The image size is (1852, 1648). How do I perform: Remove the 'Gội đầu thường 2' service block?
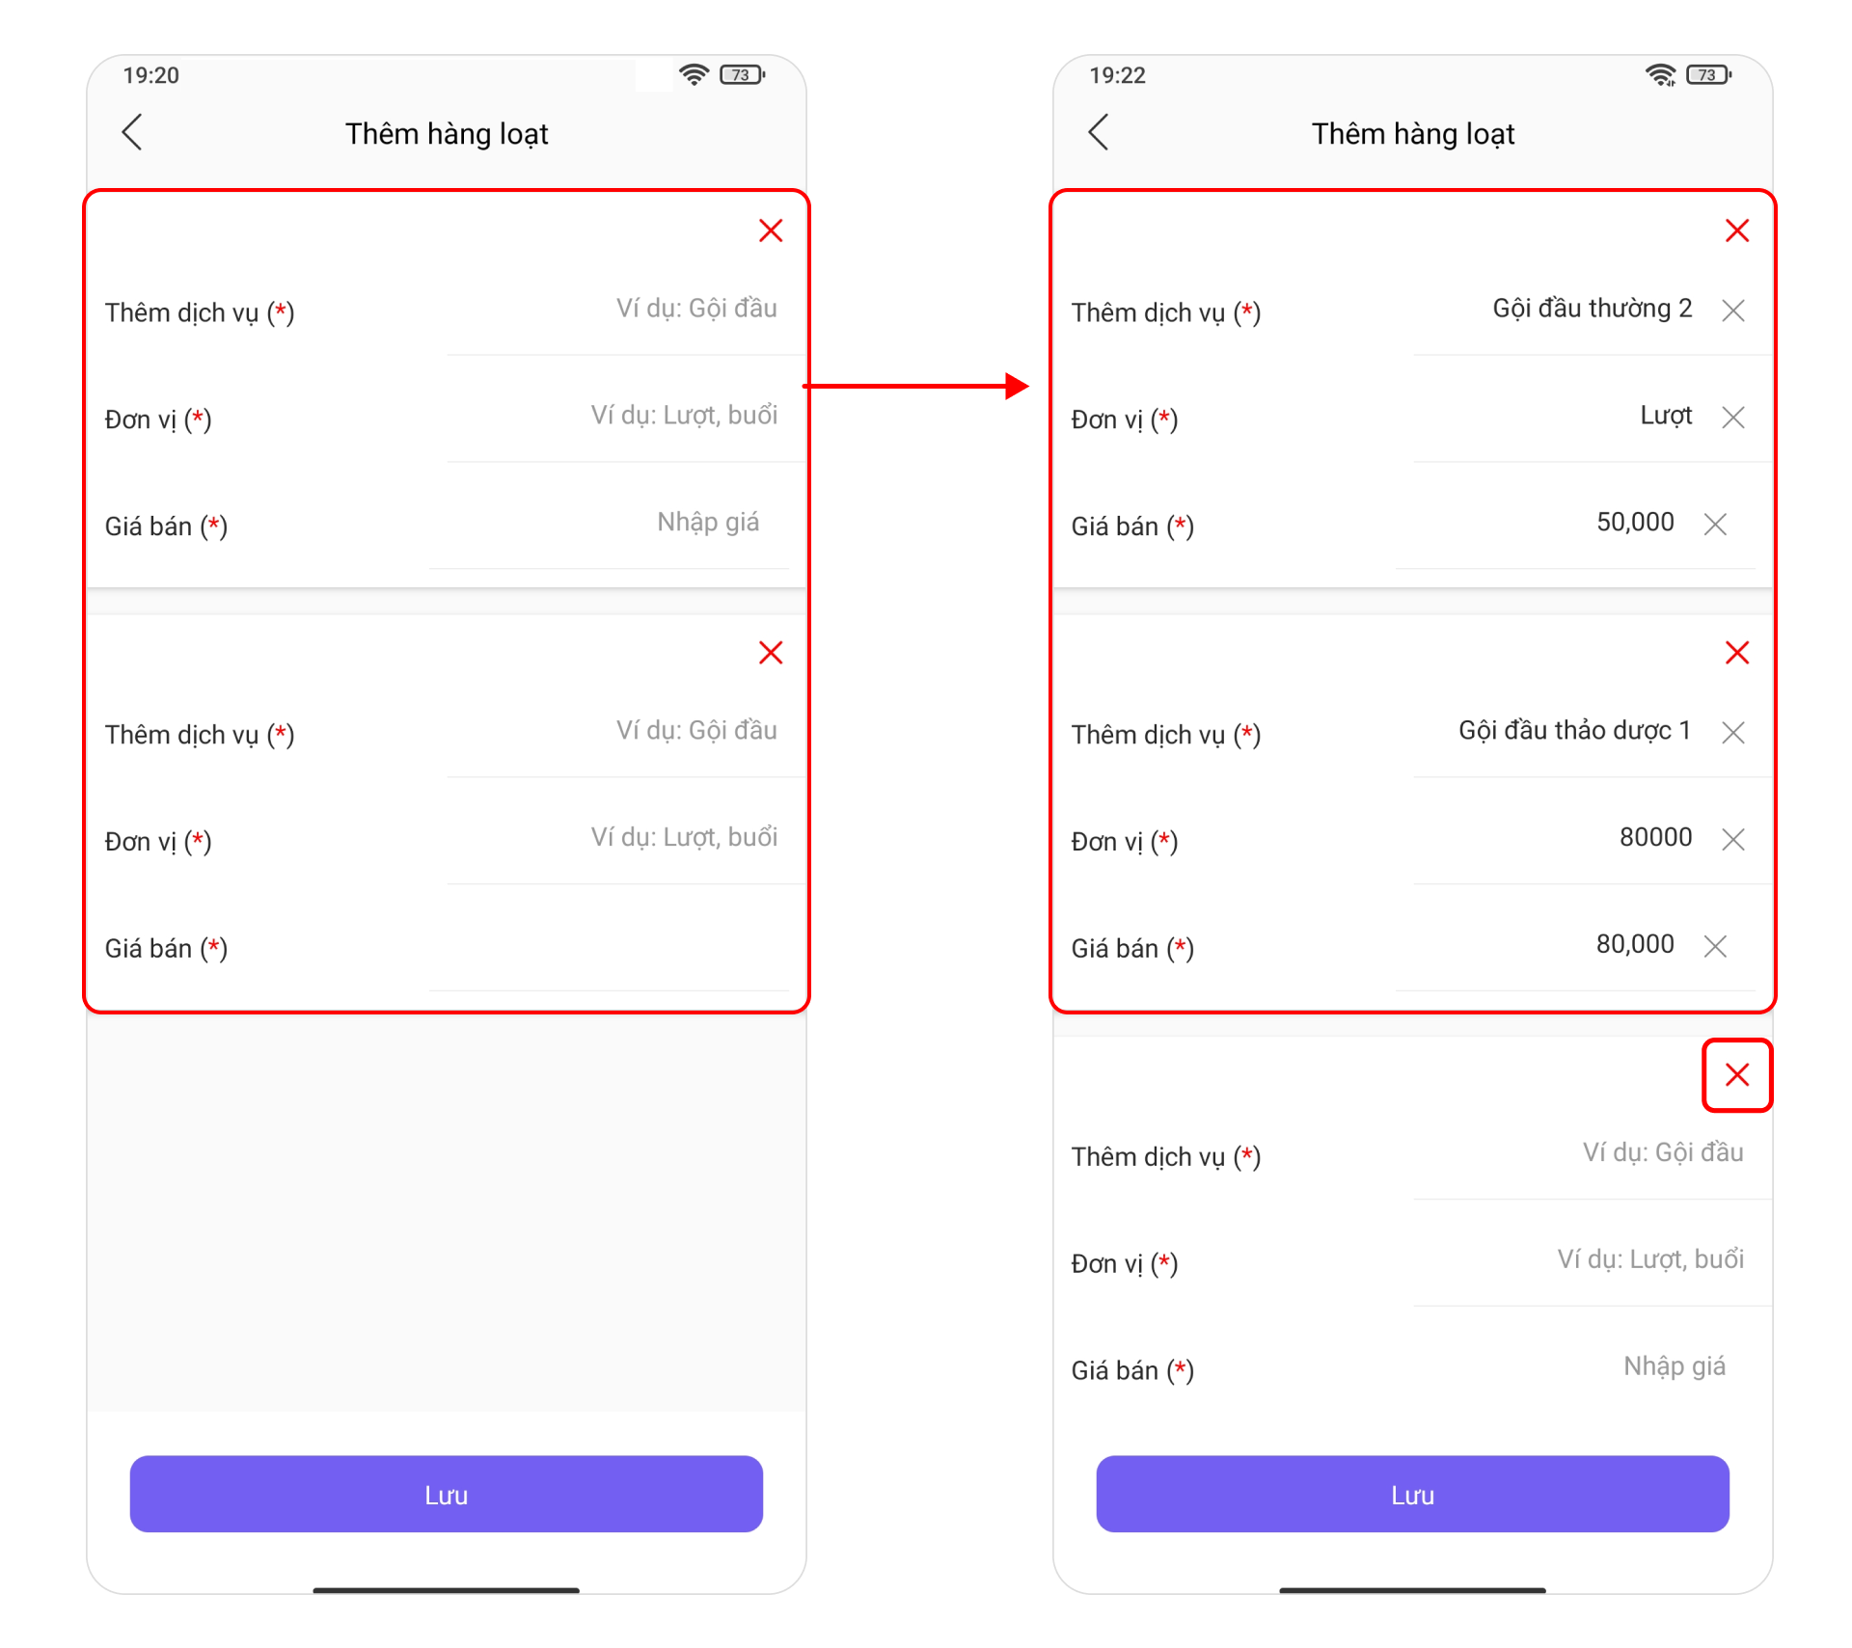pos(1737,230)
